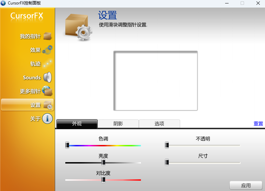Click the 不透明 slider handle
Image resolution: width=265 pixels, height=191 pixels.
167,145
